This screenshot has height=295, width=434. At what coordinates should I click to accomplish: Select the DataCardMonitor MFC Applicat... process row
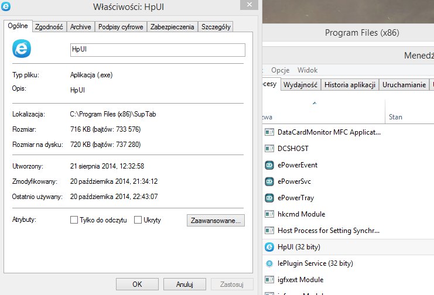pos(348,132)
